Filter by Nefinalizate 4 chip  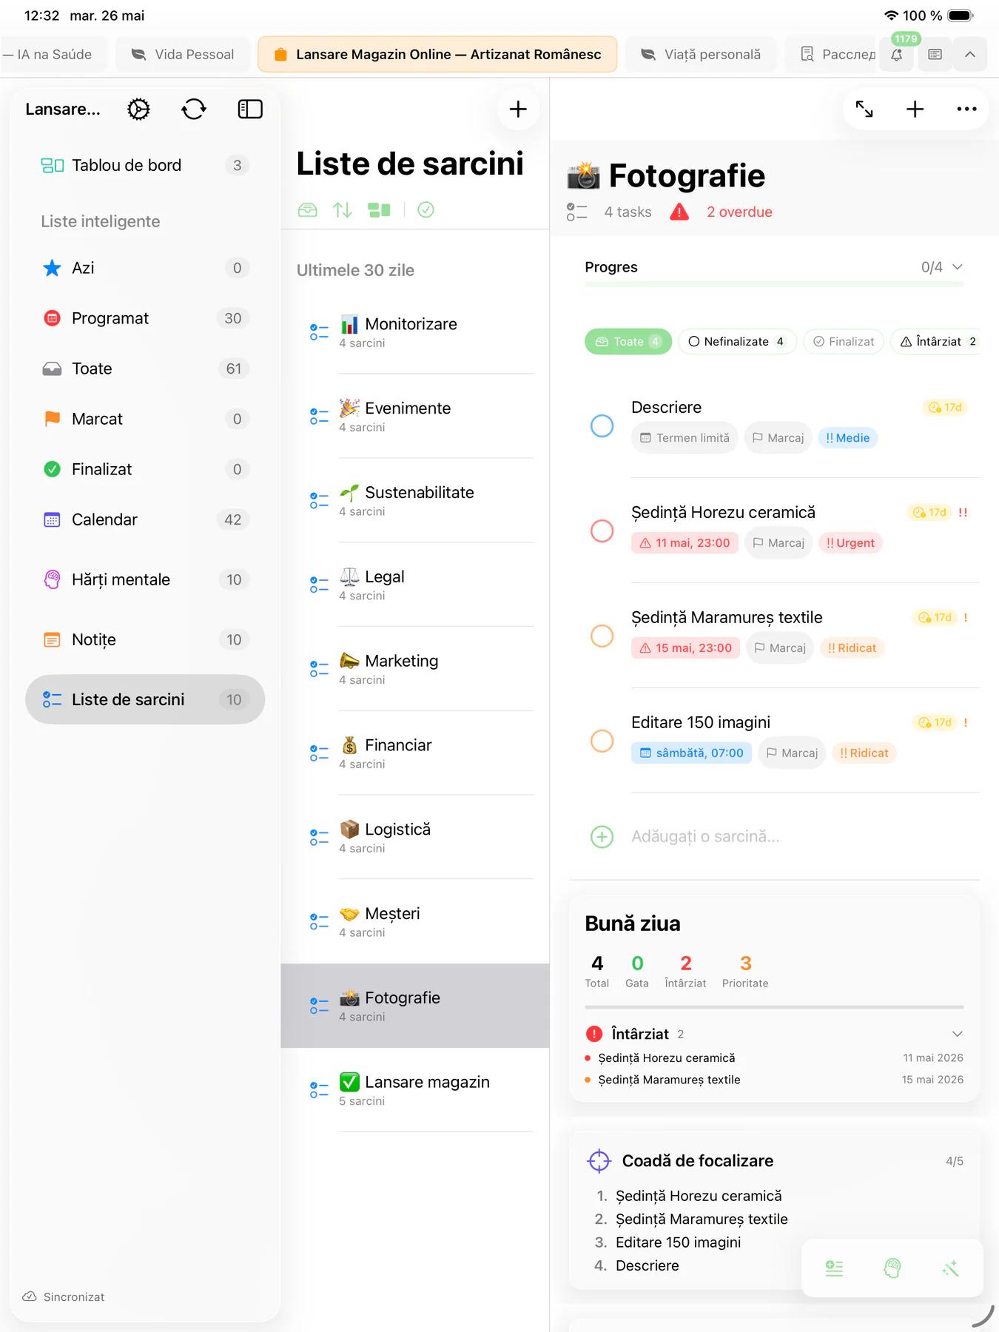pos(737,342)
